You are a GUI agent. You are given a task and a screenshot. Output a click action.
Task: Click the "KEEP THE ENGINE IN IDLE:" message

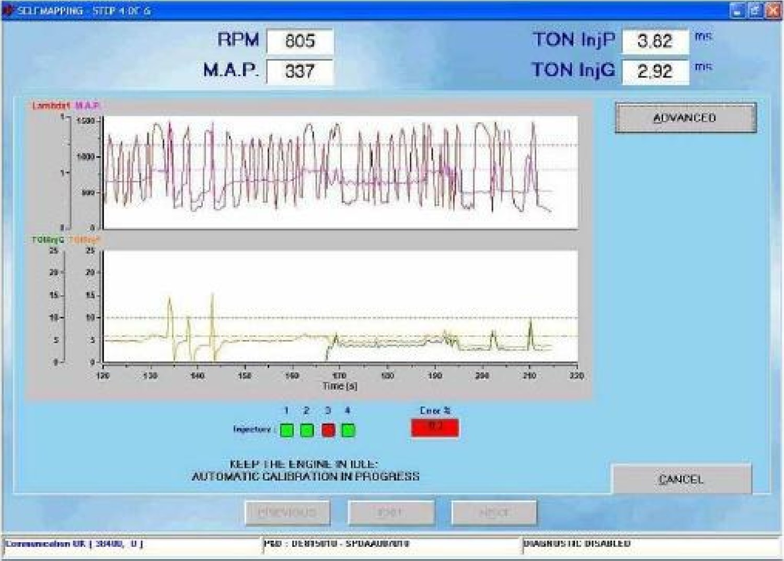(x=304, y=464)
